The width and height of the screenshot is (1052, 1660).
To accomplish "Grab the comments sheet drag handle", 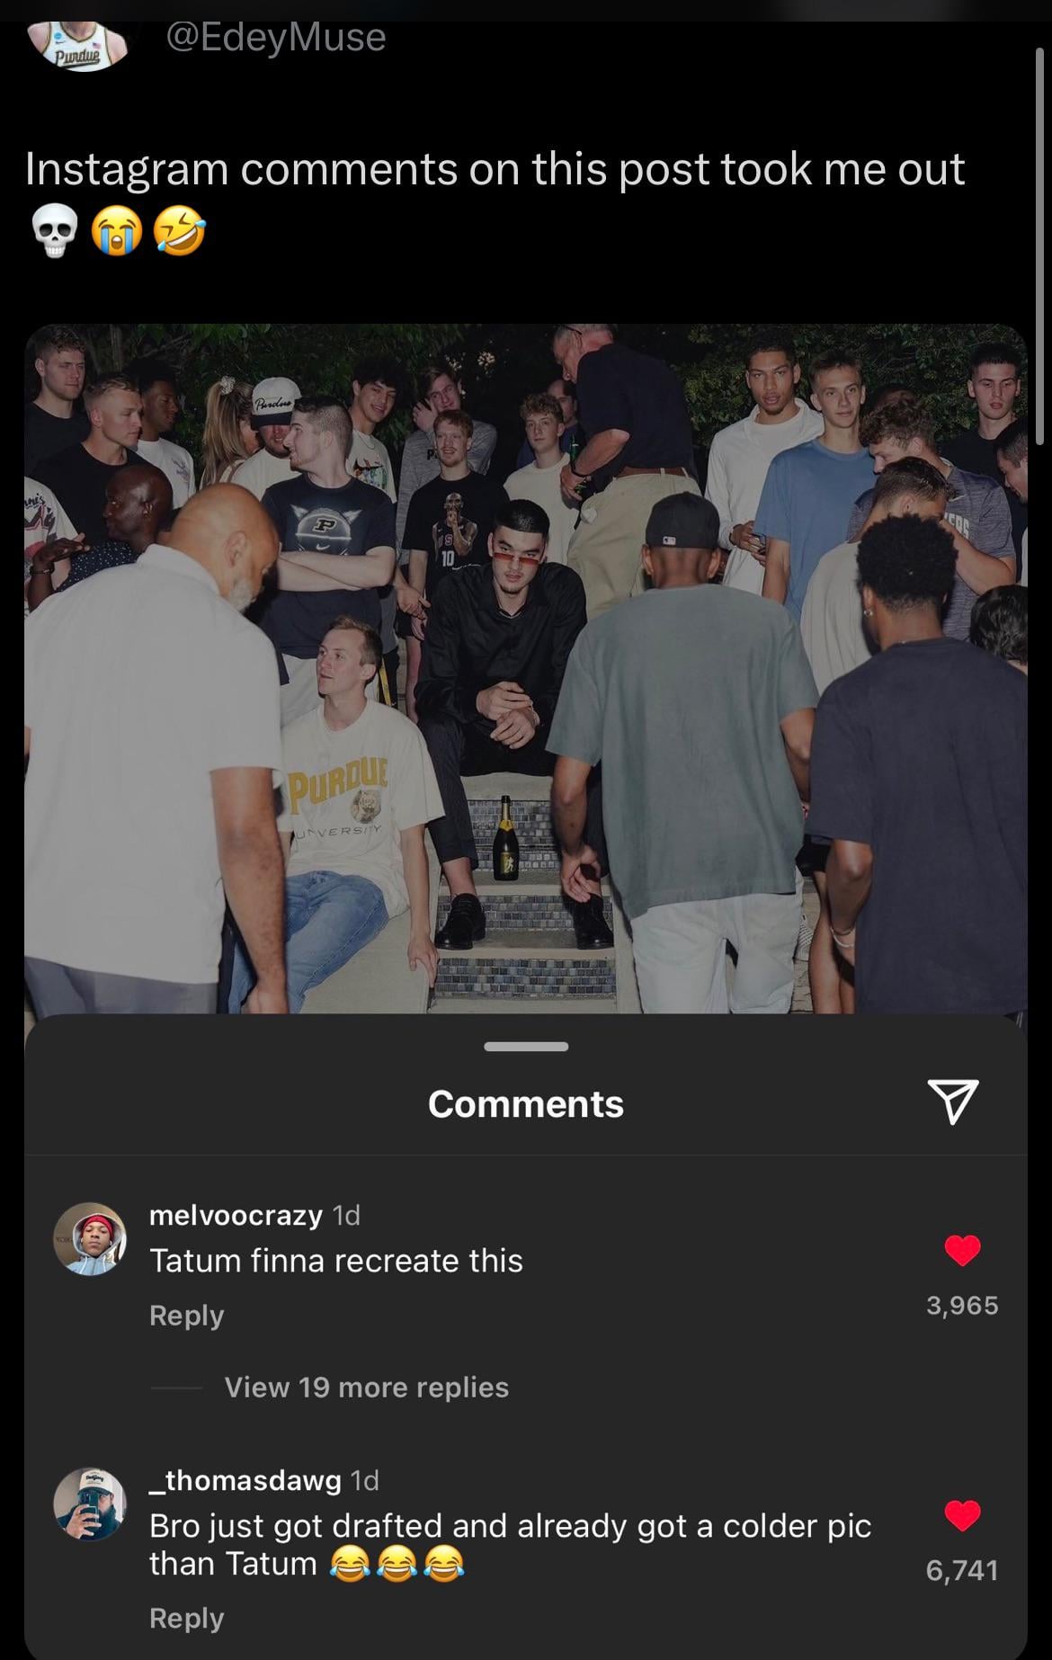I will (x=526, y=1047).
